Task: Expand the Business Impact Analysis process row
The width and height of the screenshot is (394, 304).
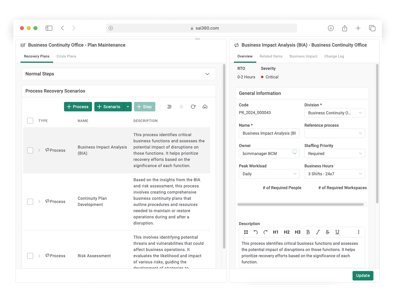Action: [39, 150]
